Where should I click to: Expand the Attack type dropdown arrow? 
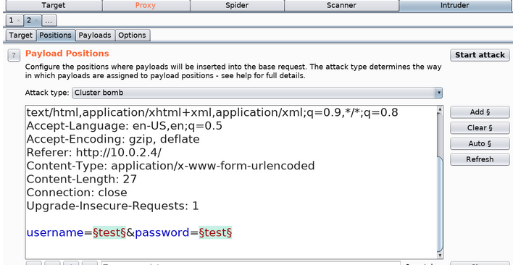coord(439,93)
